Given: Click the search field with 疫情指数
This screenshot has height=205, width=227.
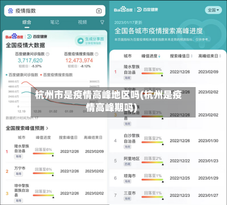Looking at the screenshot, I should [54, 11].
